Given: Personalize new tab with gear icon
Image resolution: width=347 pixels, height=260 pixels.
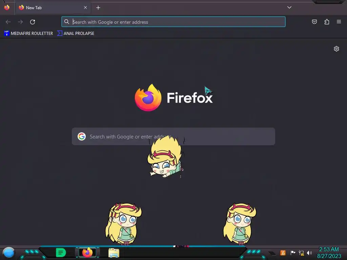Looking at the screenshot, I should click(x=336, y=49).
